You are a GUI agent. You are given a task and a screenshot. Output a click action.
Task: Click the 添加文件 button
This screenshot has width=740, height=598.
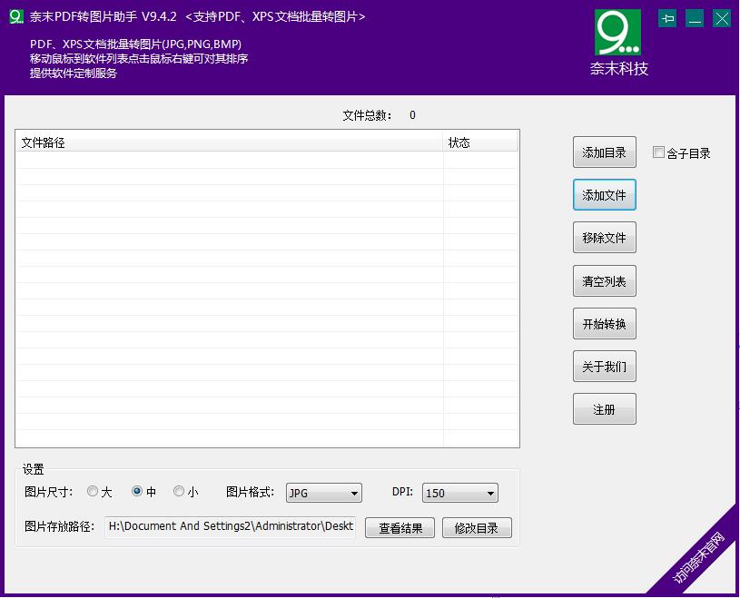tap(604, 195)
